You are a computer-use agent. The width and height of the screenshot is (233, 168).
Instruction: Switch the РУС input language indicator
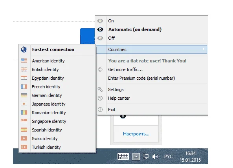coord(168,157)
